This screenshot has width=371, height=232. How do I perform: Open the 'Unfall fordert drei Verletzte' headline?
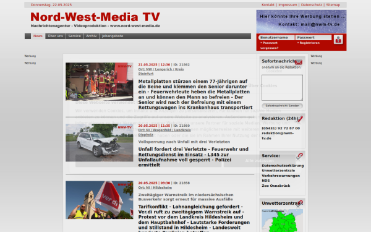tap(194, 157)
